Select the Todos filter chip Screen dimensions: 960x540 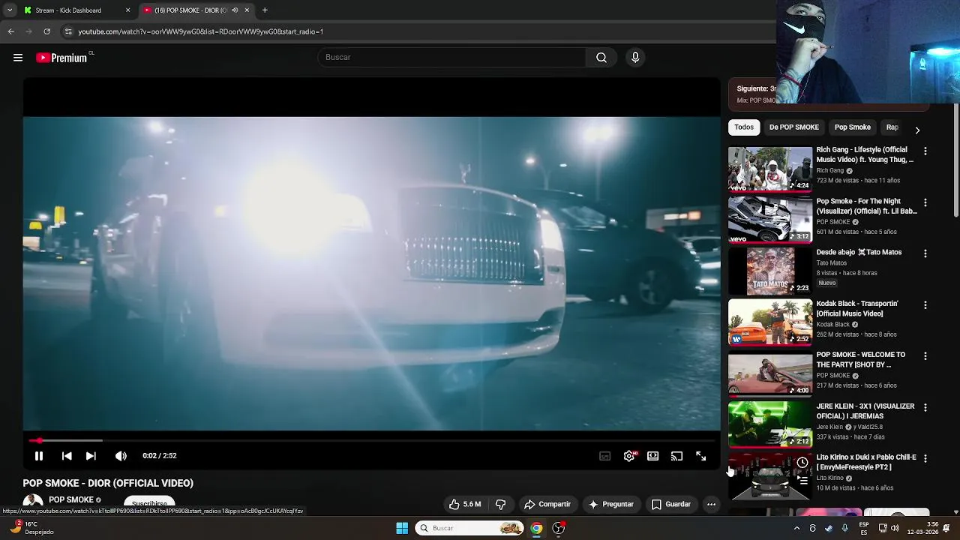(x=744, y=127)
